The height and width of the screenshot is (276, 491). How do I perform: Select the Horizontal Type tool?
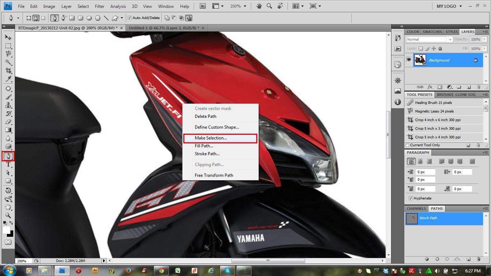[x=8, y=165]
